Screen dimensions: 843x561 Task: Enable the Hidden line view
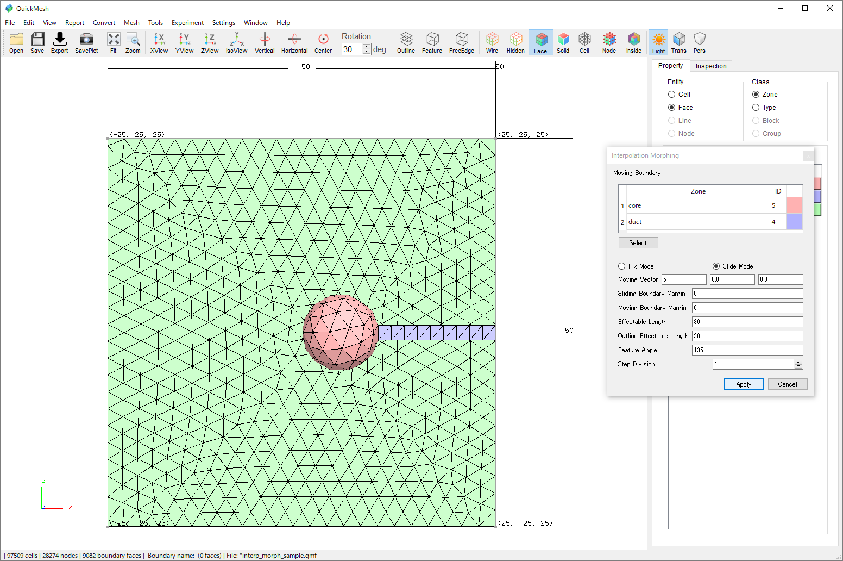(x=515, y=42)
